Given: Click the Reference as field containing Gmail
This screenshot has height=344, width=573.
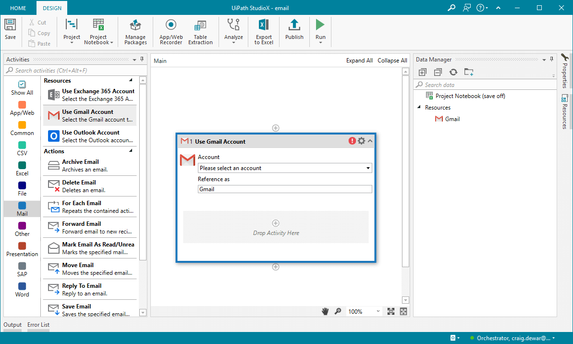Looking at the screenshot, I should point(285,189).
